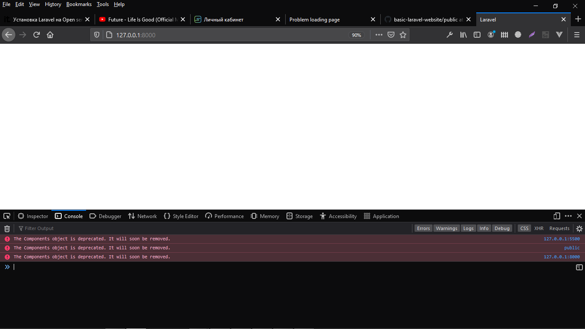The image size is (585, 329).
Task: Open tracking protection shield in address bar
Action: [x=97, y=35]
